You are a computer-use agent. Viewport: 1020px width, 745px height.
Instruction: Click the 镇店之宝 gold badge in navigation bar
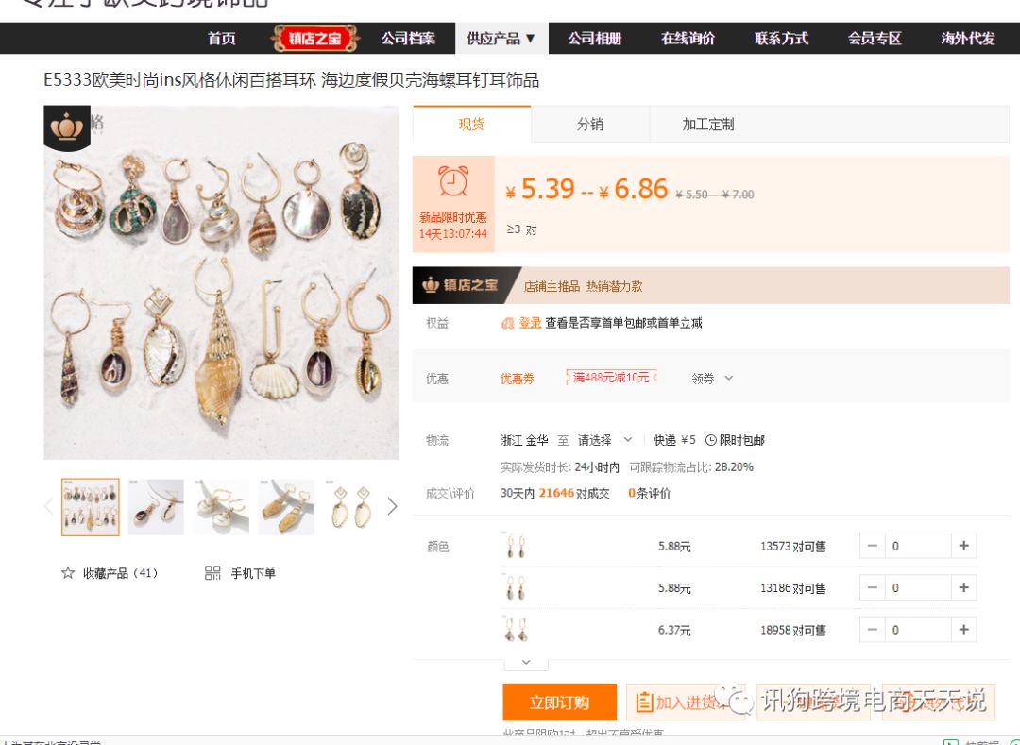point(314,39)
